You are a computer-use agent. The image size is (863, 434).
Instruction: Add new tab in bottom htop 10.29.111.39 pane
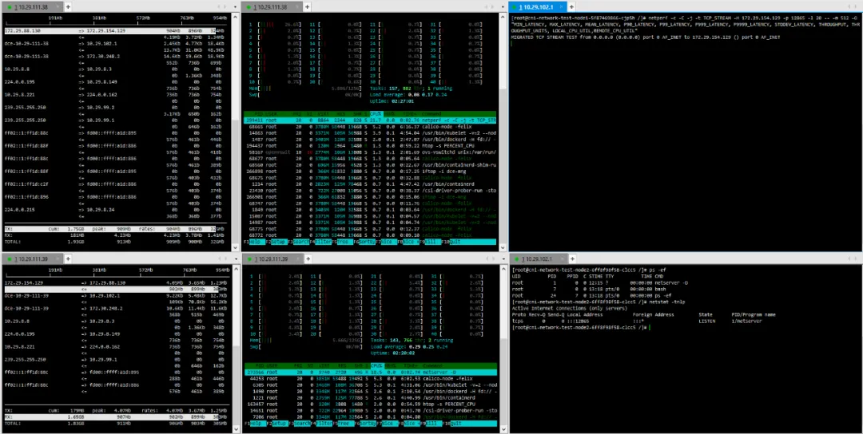click(x=308, y=258)
